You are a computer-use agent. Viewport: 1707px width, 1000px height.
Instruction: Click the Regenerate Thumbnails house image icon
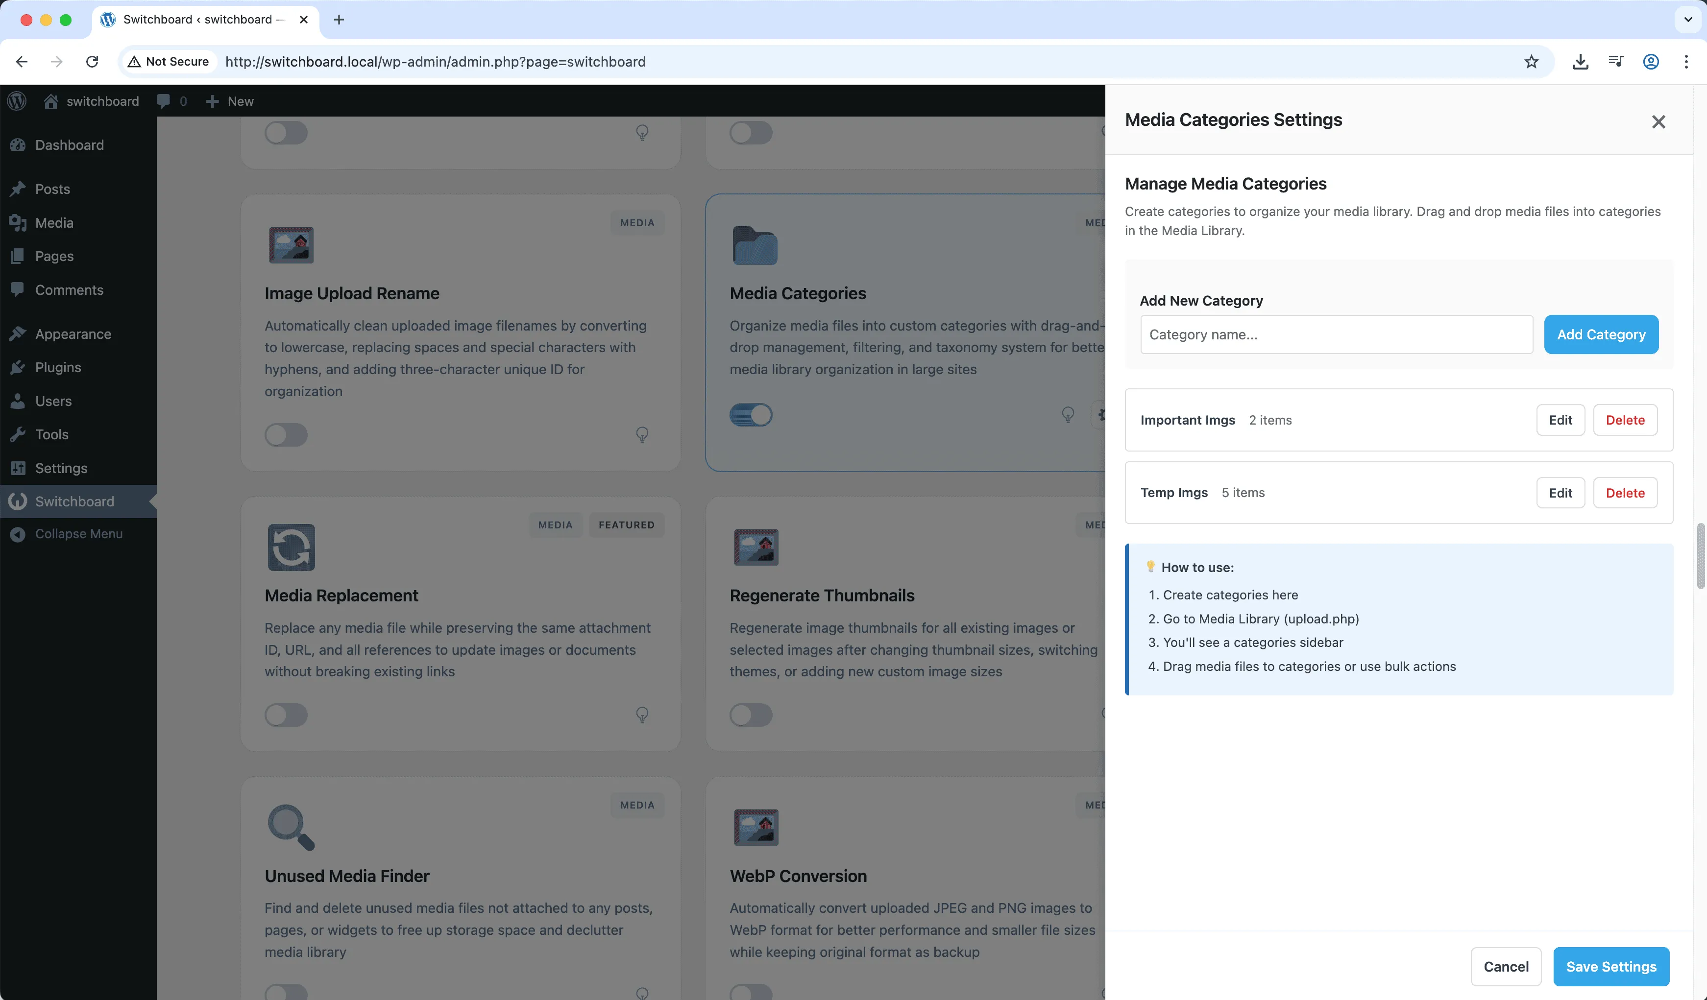[x=756, y=547]
